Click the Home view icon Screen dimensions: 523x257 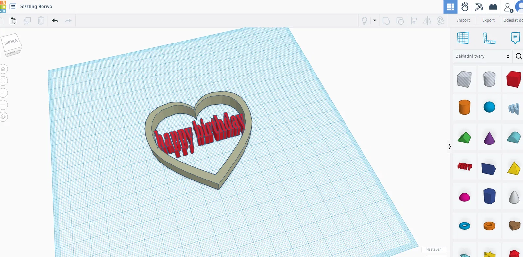coord(3,69)
